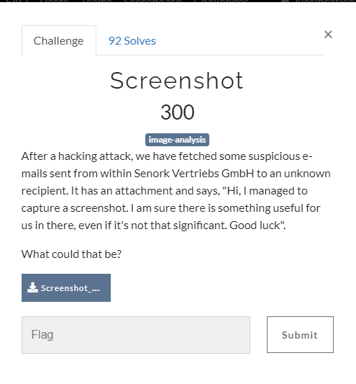The image size is (356, 384).
Task: Download the Screenshot_... attachment file
Action: point(66,287)
